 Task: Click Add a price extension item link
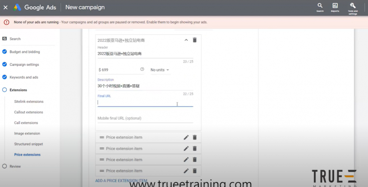click(121, 181)
